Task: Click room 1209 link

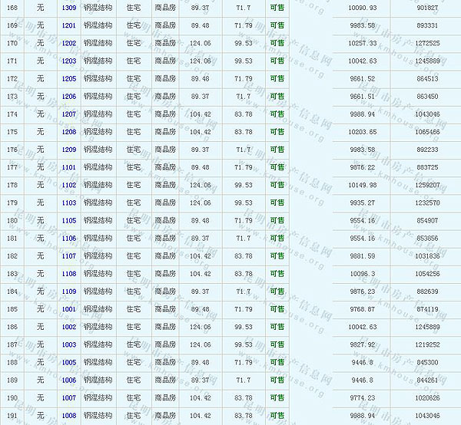Action: click(69, 150)
